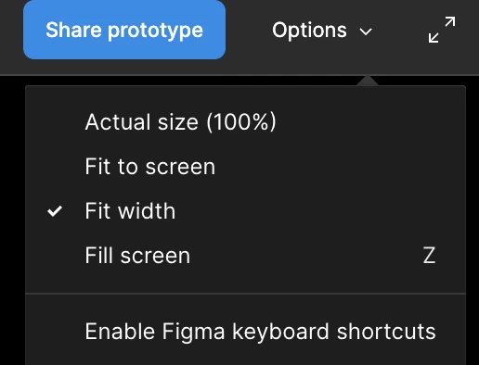
Task: Enter fullscreen with the expand arrows icon
Action: (442, 30)
